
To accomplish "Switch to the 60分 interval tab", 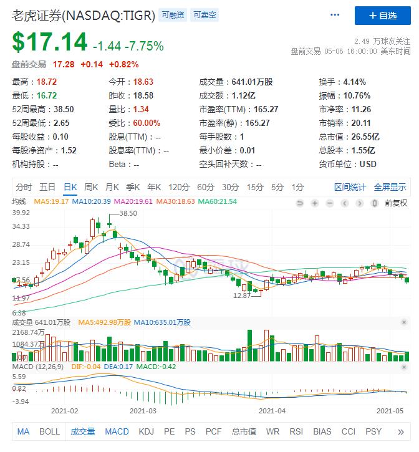I will pyautogui.click(x=206, y=188).
